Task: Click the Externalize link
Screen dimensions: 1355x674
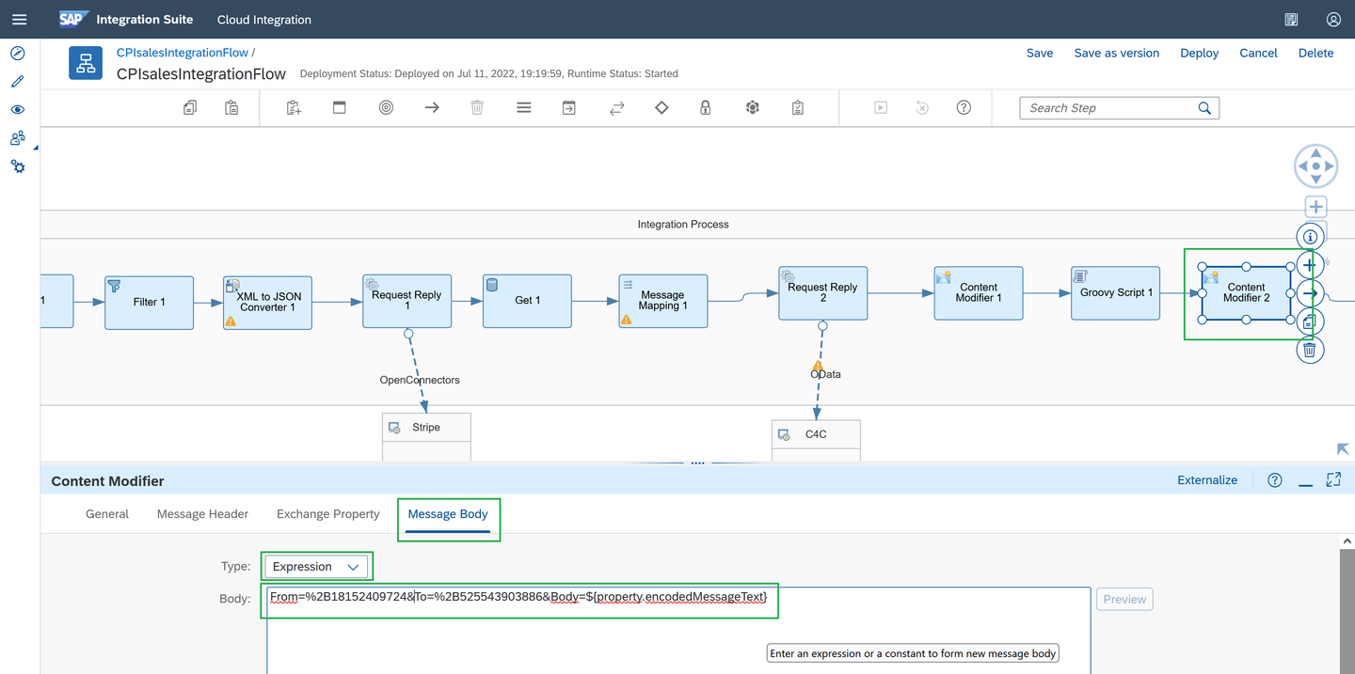Action: pos(1207,480)
